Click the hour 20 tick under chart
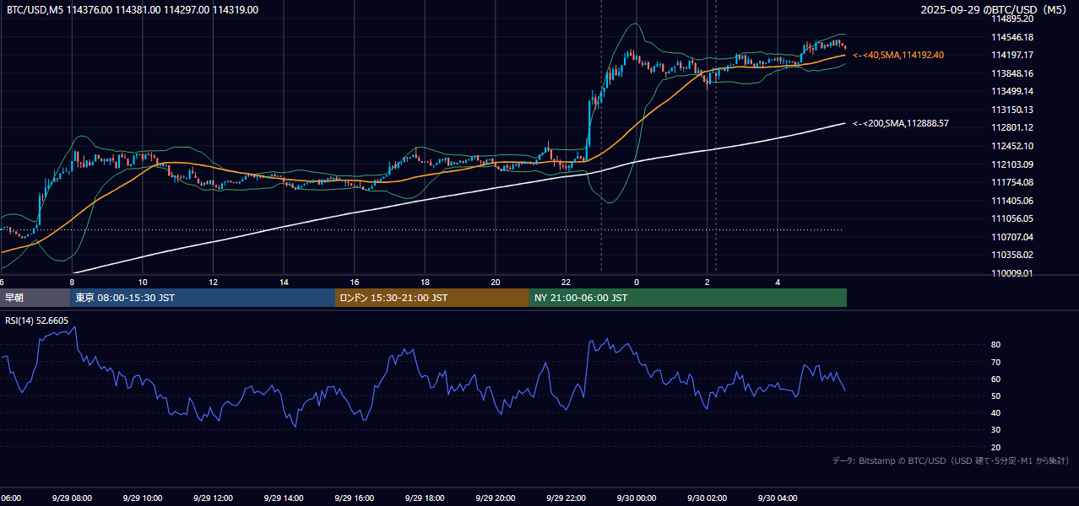This screenshot has width=1079, height=506. click(x=495, y=282)
